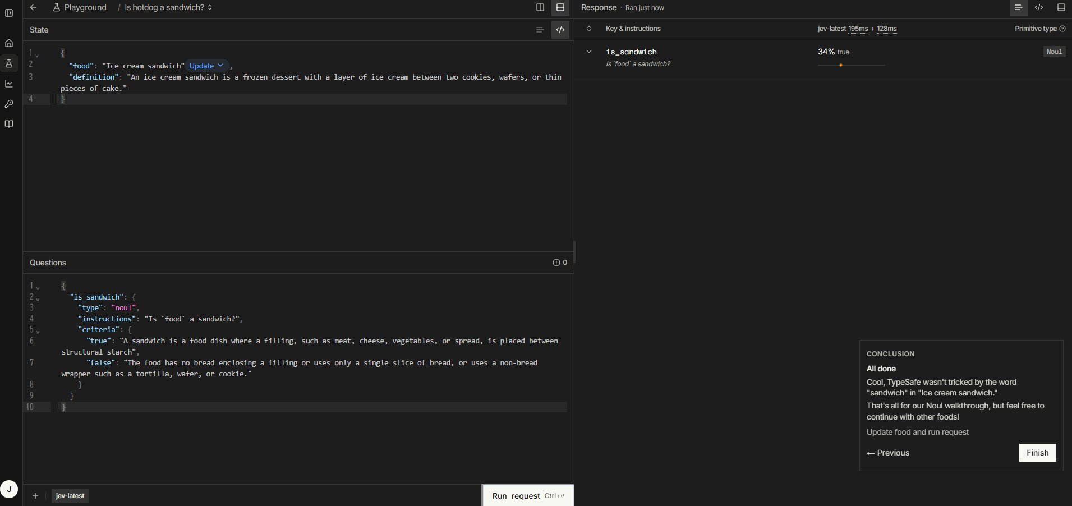Screen dimensions: 1072x506
Task: Collapse the is_sandwich response row
Action: pyautogui.click(x=589, y=52)
